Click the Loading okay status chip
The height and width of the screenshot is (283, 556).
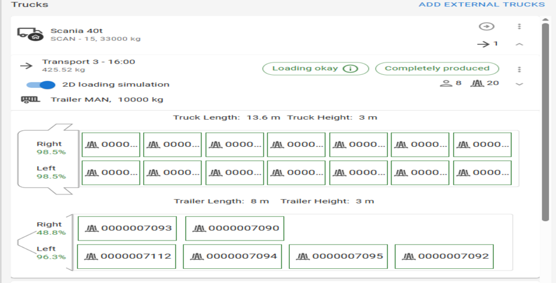click(x=315, y=68)
